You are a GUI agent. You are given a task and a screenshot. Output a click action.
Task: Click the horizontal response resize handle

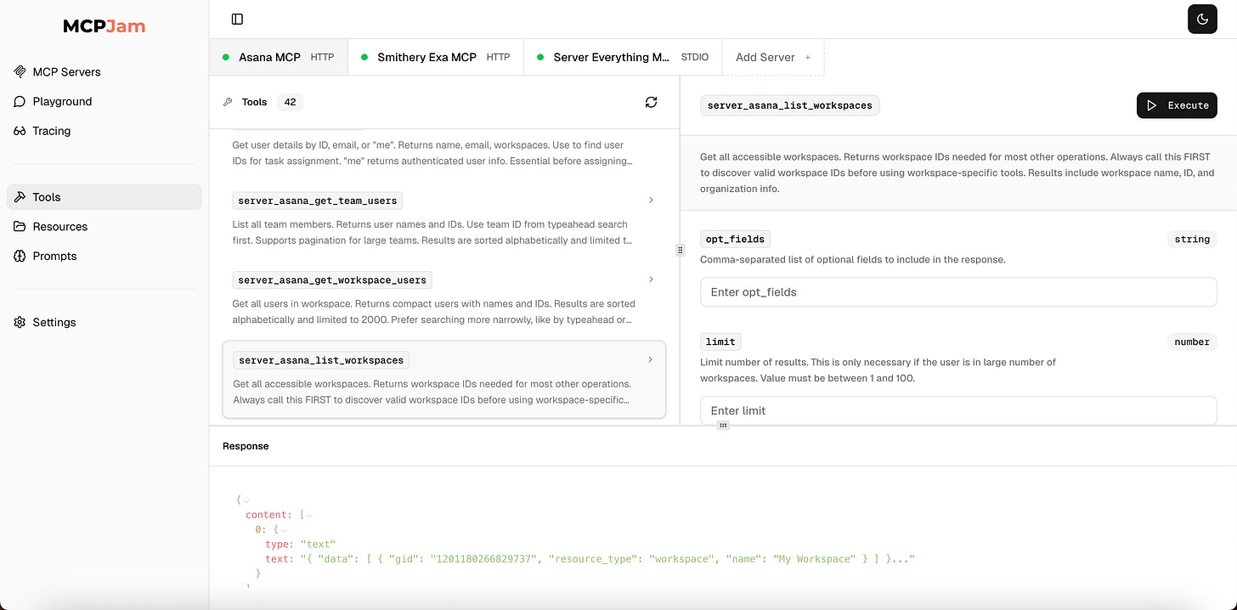(x=723, y=425)
